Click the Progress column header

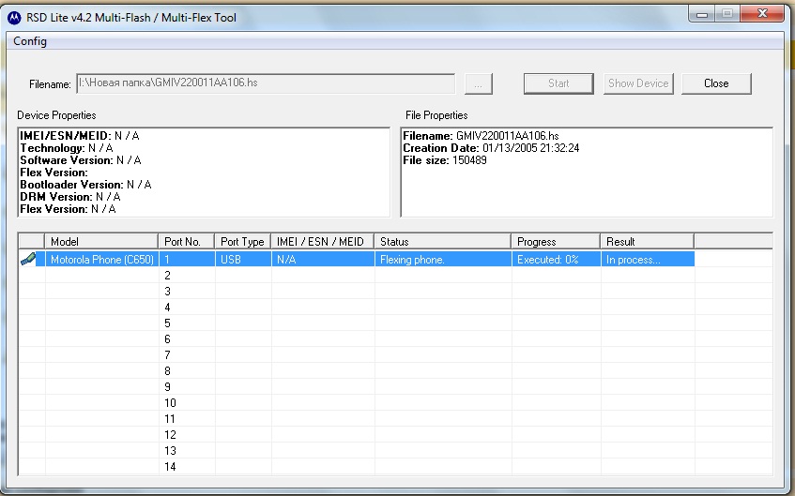point(556,242)
